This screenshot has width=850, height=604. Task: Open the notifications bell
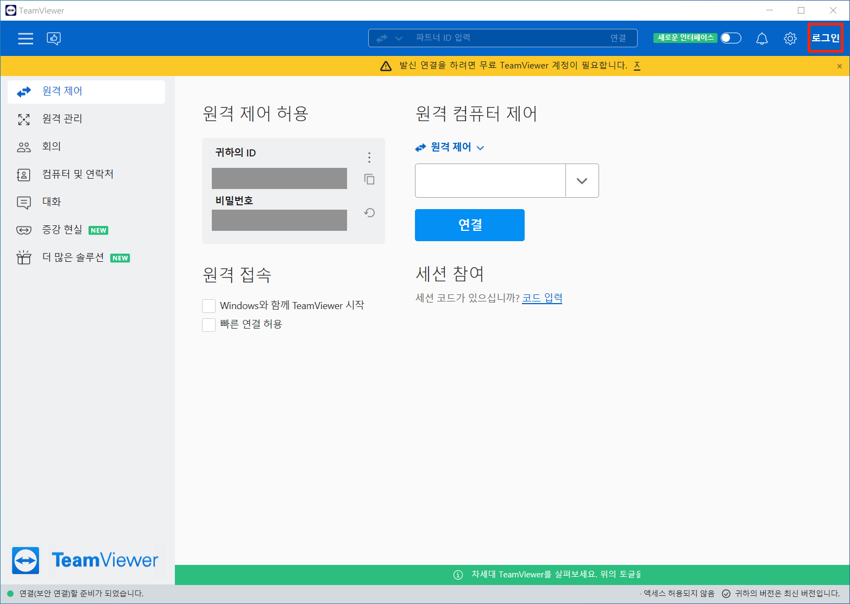click(762, 39)
